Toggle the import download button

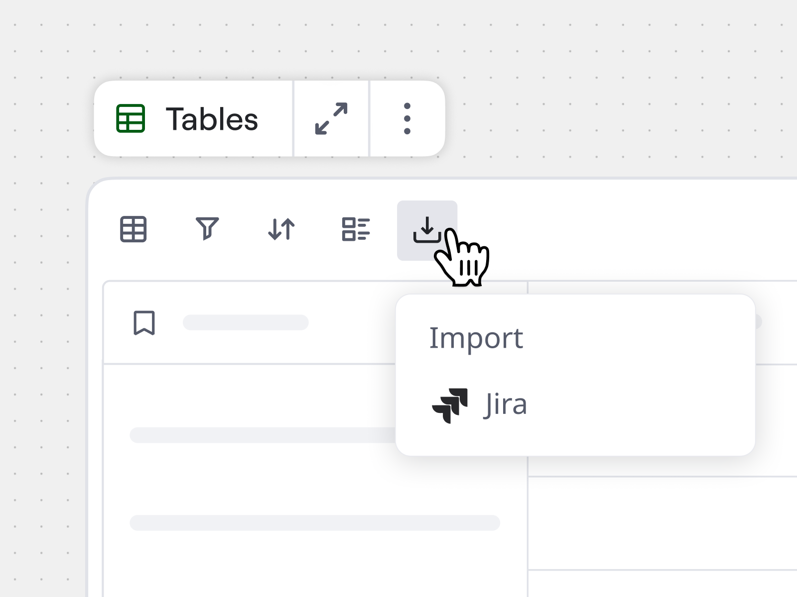pos(426,230)
